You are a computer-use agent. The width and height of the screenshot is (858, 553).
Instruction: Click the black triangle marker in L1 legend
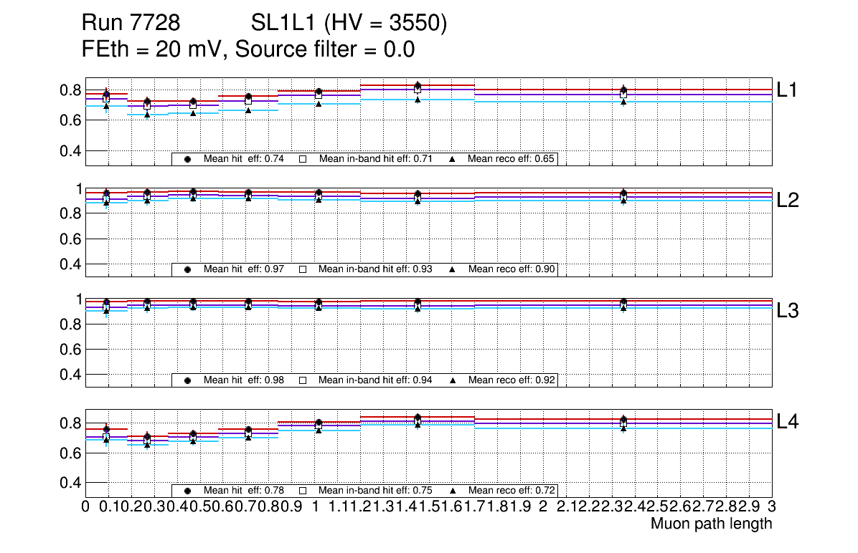click(453, 159)
